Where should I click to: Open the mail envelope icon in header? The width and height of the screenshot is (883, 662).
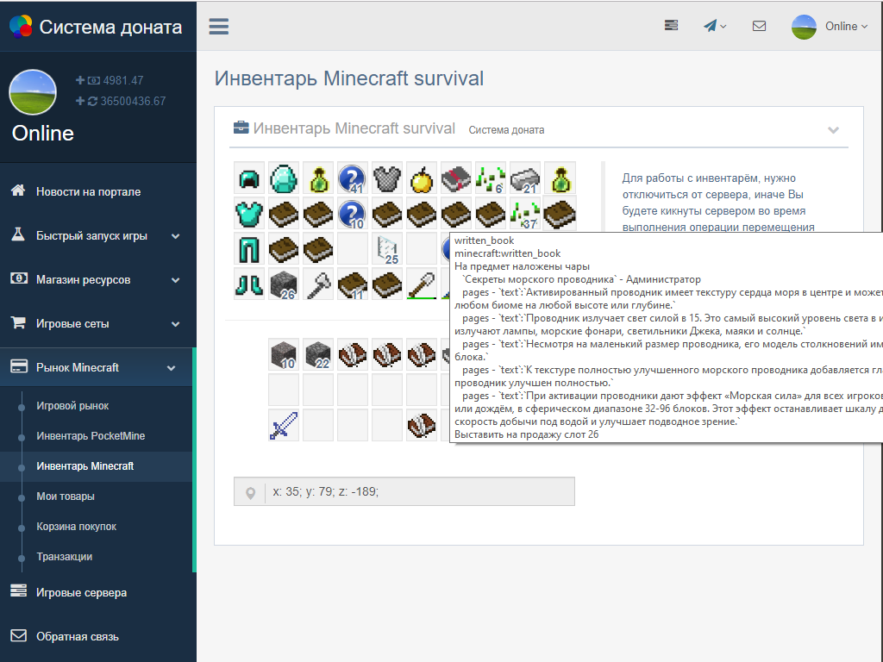759,26
